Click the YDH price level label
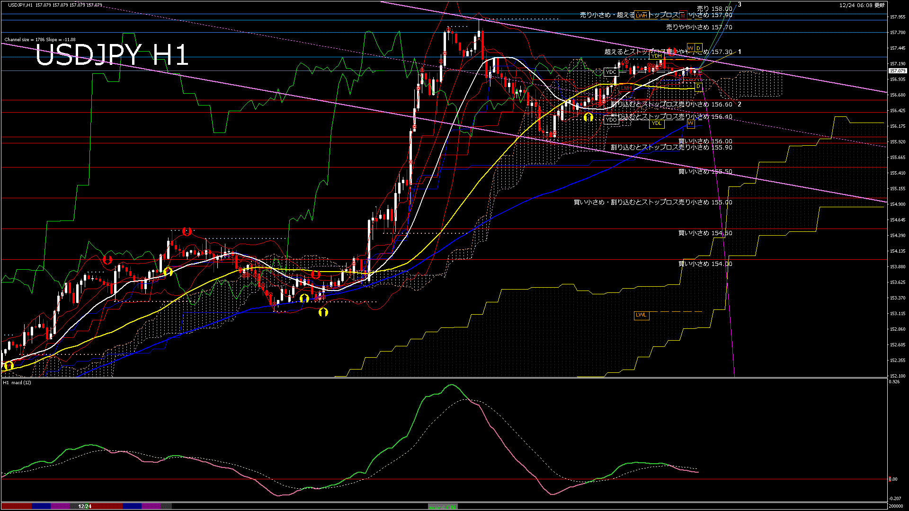 coord(656,56)
